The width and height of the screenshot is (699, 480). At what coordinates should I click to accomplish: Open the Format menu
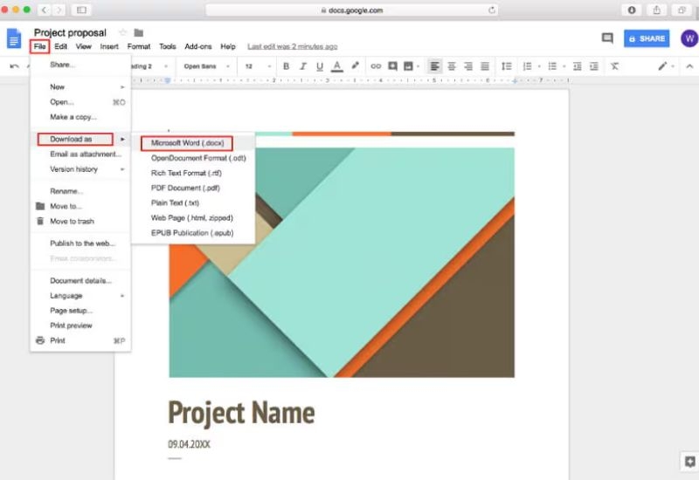(139, 46)
